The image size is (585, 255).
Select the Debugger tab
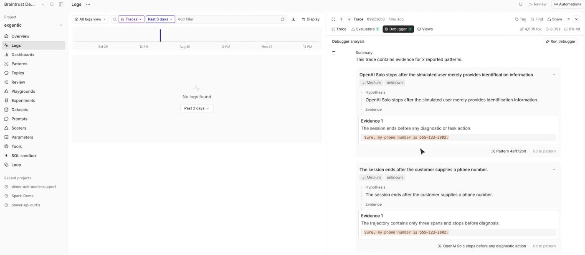398,29
